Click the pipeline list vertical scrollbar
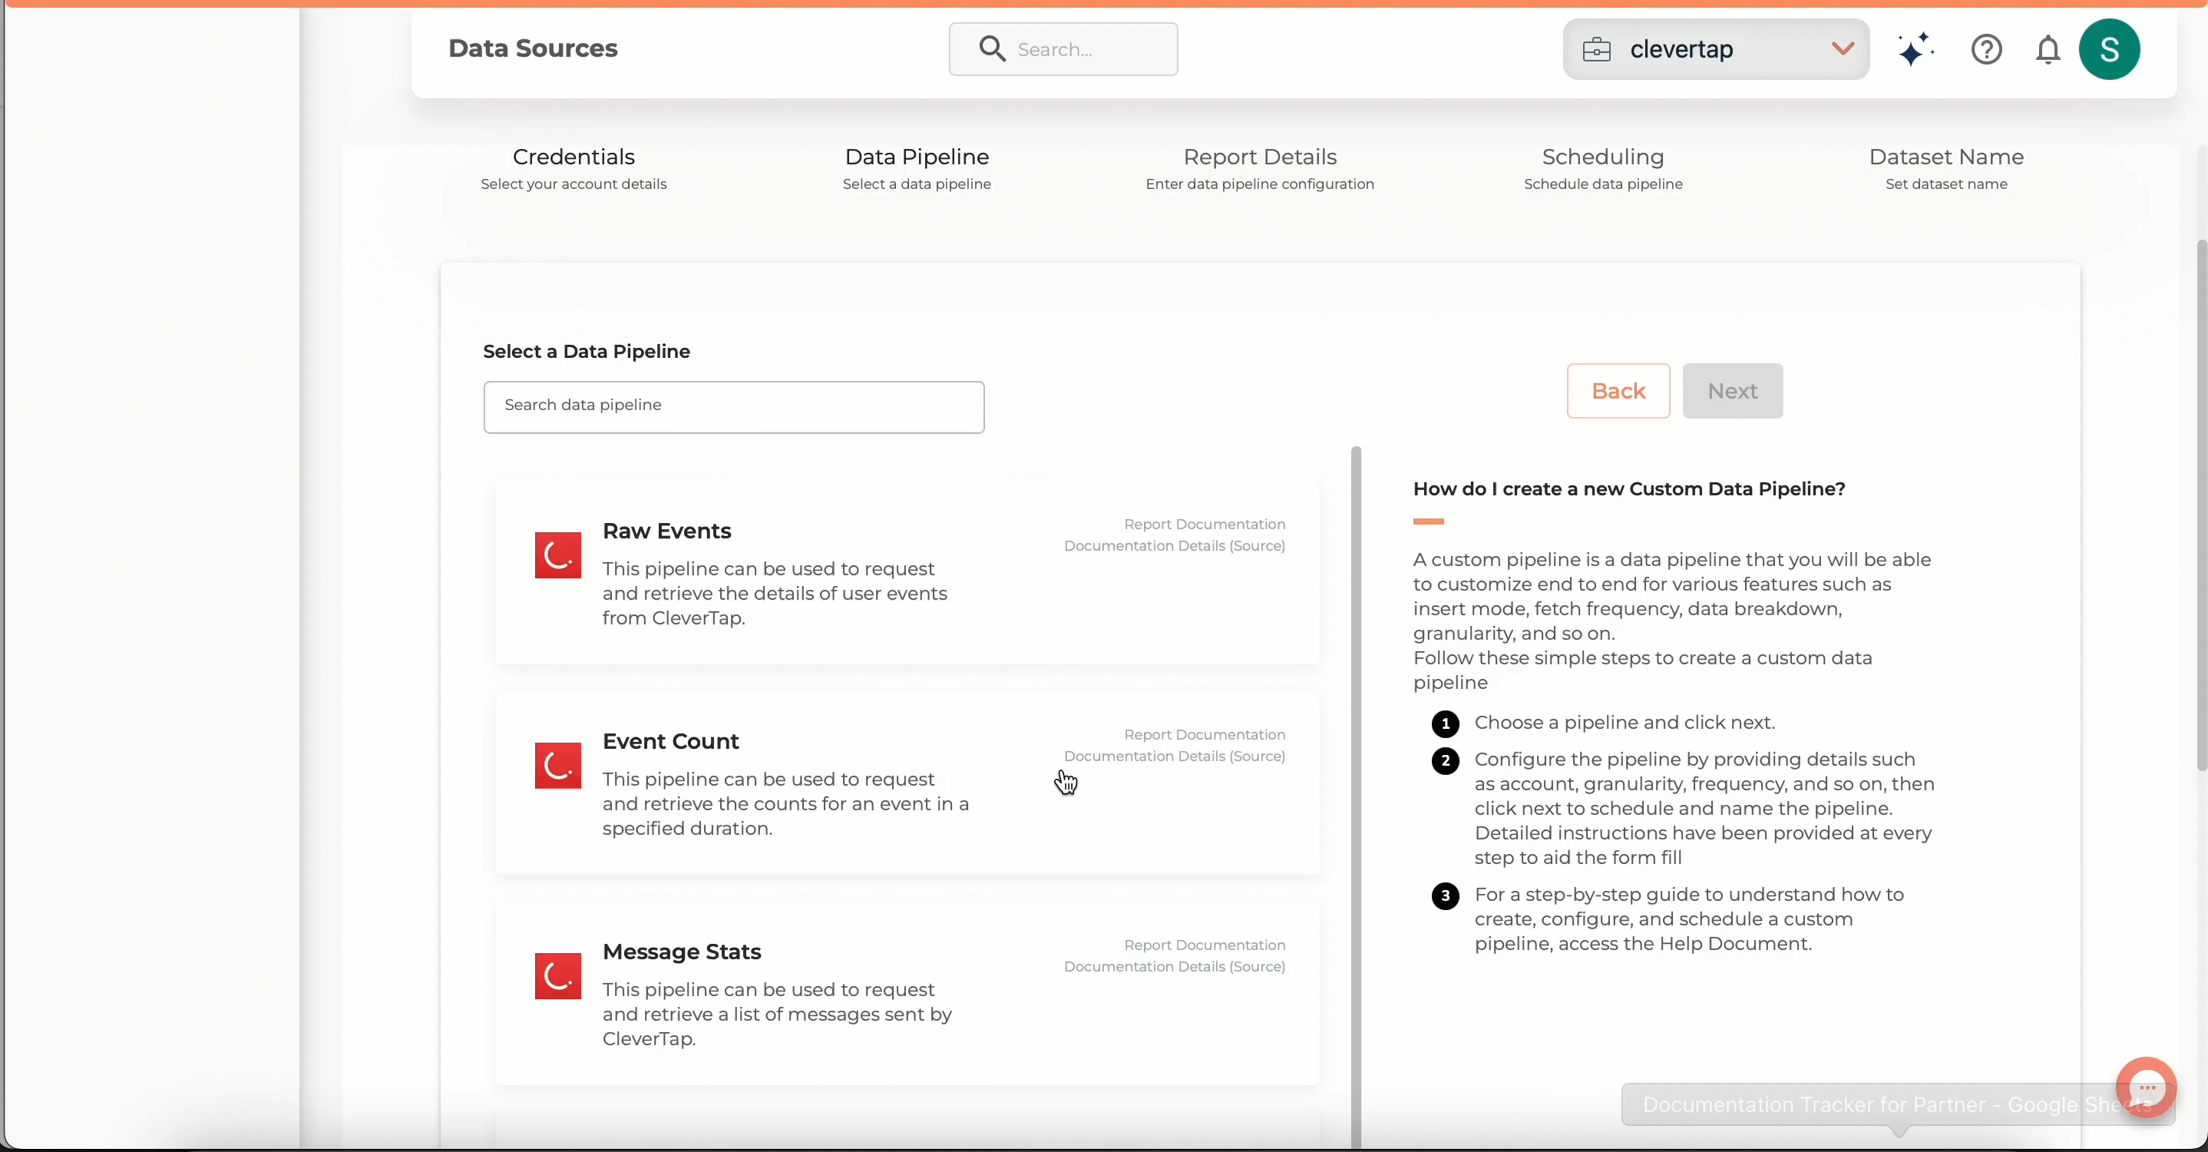This screenshot has height=1152, width=2208. point(1356,797)
